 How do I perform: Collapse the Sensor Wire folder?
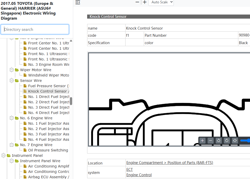[11, 81]
